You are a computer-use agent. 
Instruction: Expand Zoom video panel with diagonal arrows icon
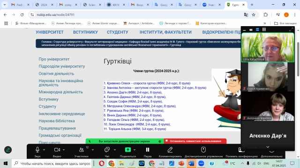click(291, 29)
